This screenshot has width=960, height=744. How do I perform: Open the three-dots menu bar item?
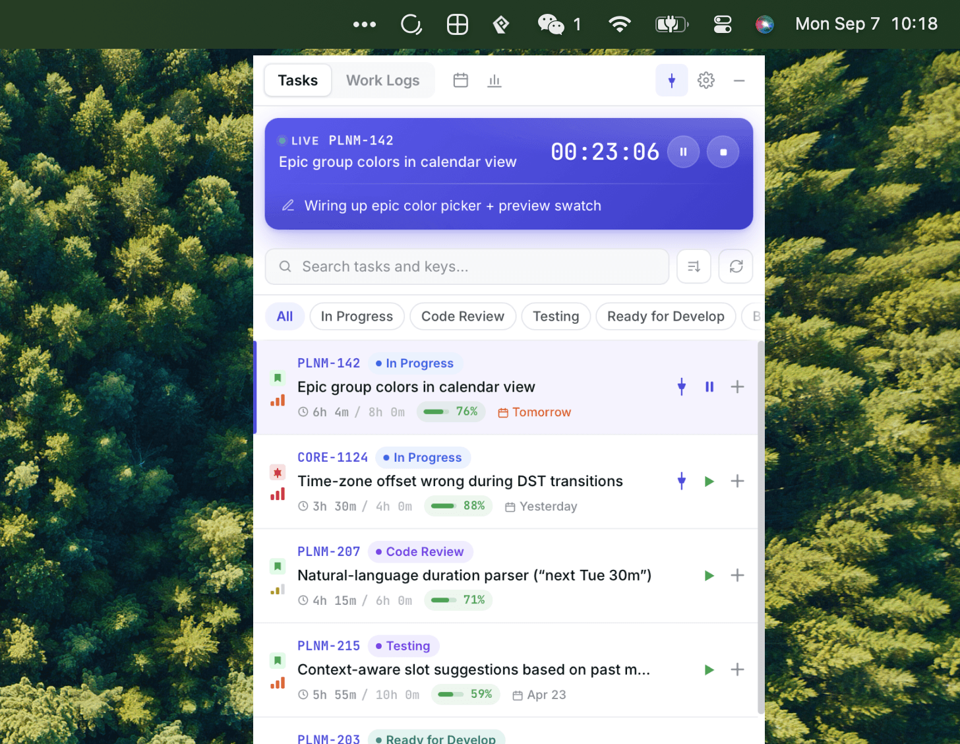(365, 24)
